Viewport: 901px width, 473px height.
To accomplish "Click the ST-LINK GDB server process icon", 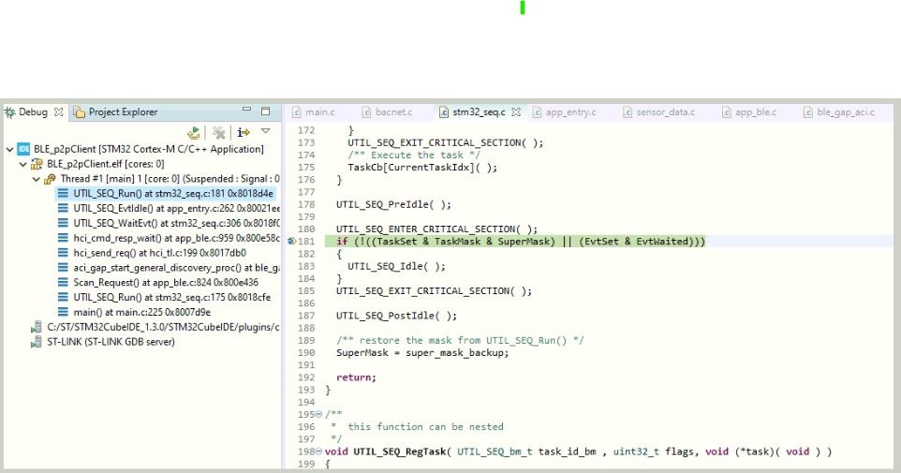I will [x=37, y=342].
